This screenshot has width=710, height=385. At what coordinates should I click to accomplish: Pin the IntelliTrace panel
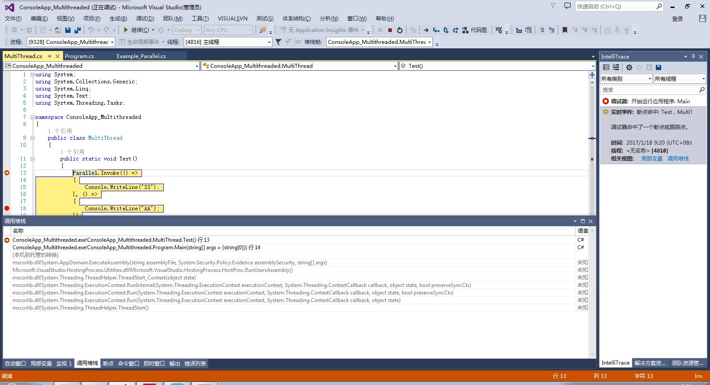coord(693,56)
